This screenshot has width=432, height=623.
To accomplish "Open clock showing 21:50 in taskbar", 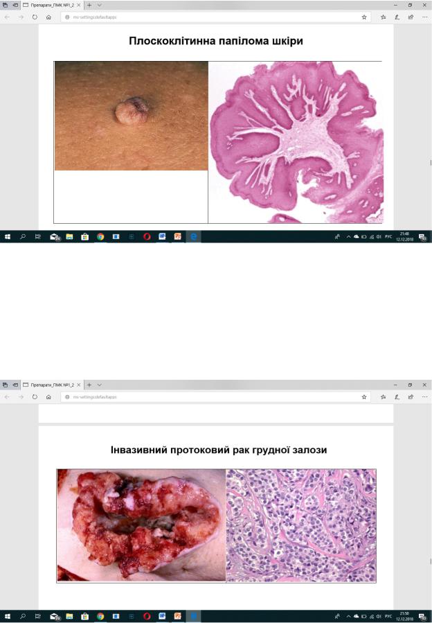I will tap(404, 617).
